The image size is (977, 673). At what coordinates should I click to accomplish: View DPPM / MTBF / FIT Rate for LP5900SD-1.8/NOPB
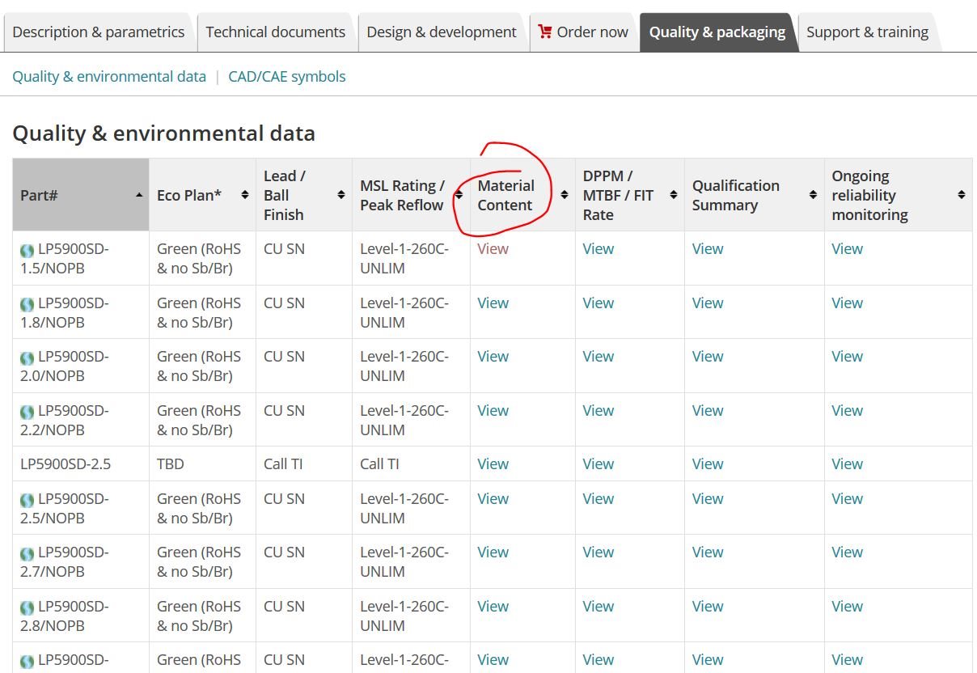(598, 303)
